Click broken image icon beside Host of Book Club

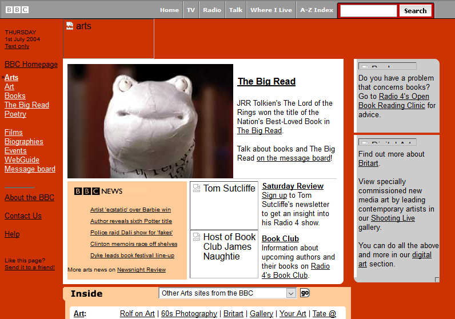197,237
